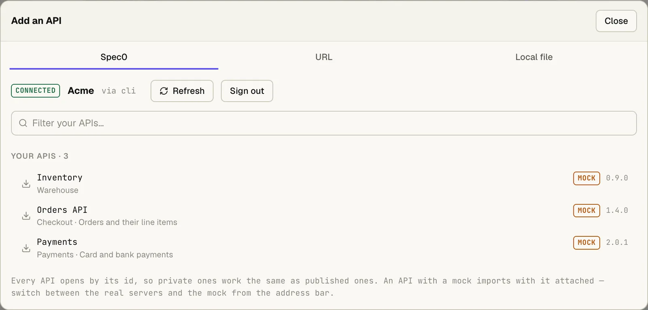Click the search magnifier icon in filter box
This screenshot has width=648, height=310.
[23, 123]
